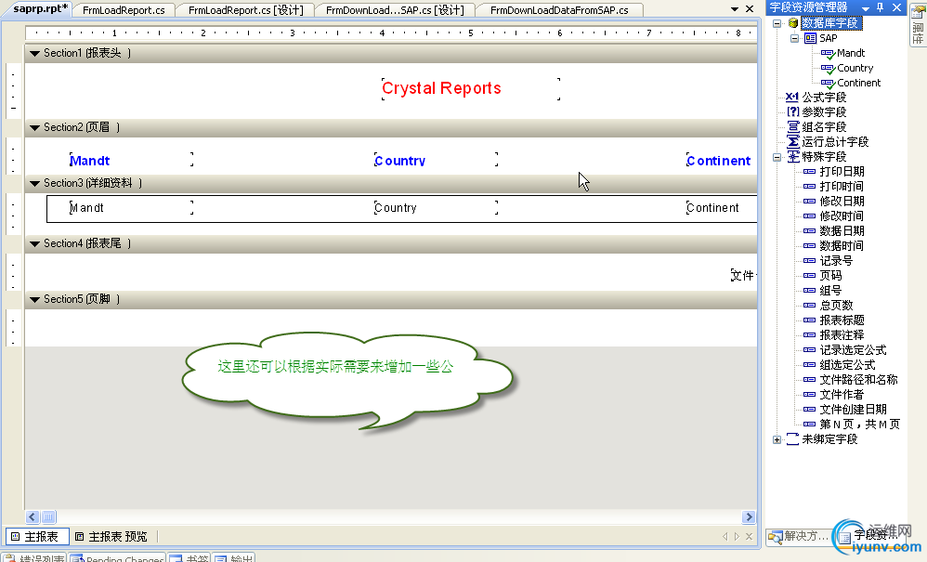Switch to 主报表 view tab
927x562 pixels.
point(36,537)
